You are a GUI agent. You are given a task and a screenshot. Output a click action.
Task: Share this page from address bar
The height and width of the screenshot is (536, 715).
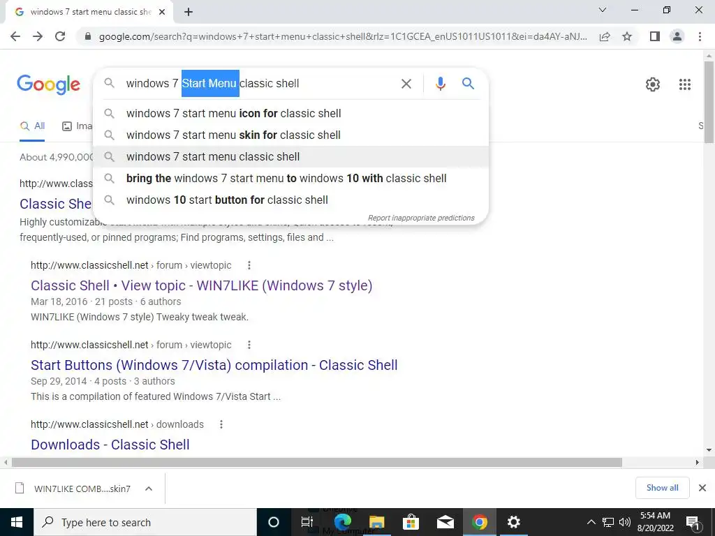pyautogui.click(x=605, y=36)
